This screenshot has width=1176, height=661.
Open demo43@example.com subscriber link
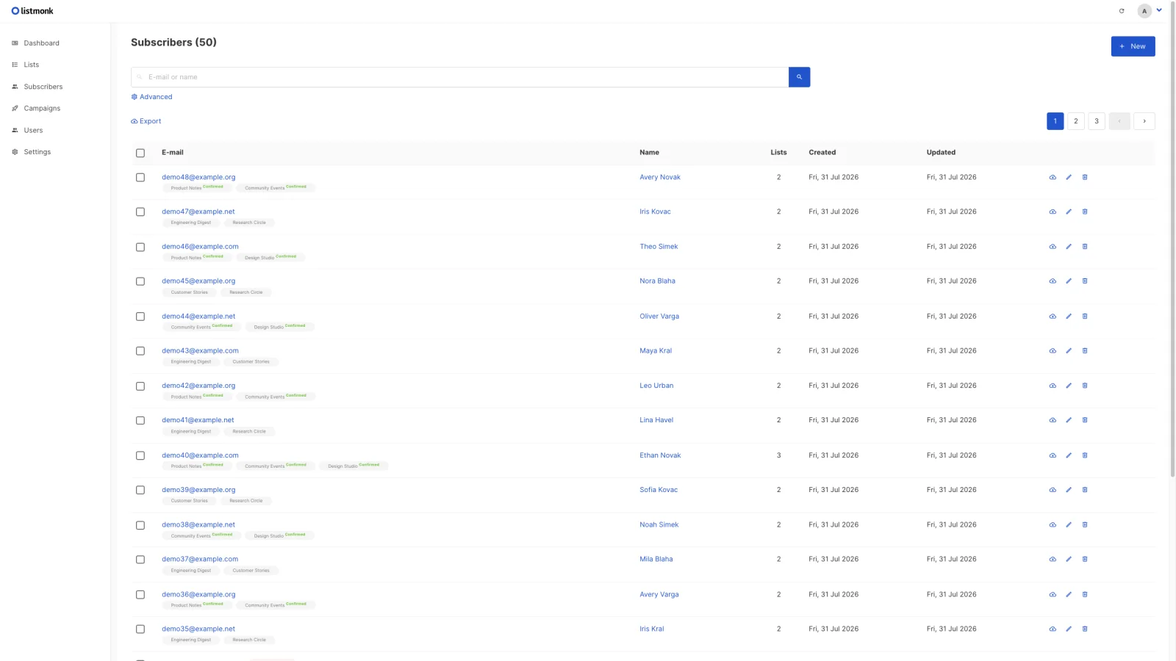[200, 351]
